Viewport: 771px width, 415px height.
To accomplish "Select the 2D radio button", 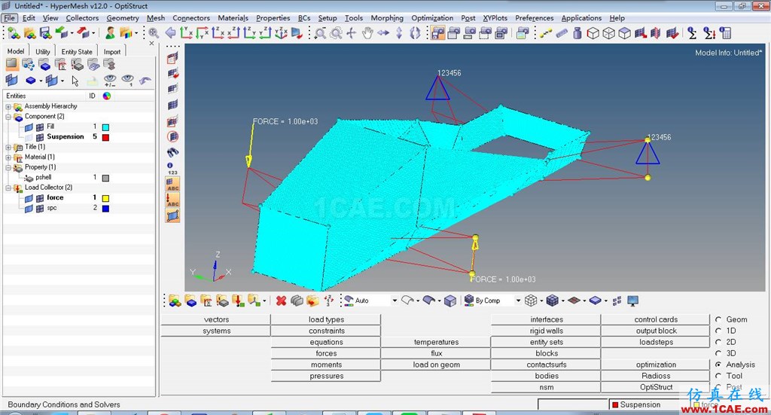I will click(x=718, y=342).
